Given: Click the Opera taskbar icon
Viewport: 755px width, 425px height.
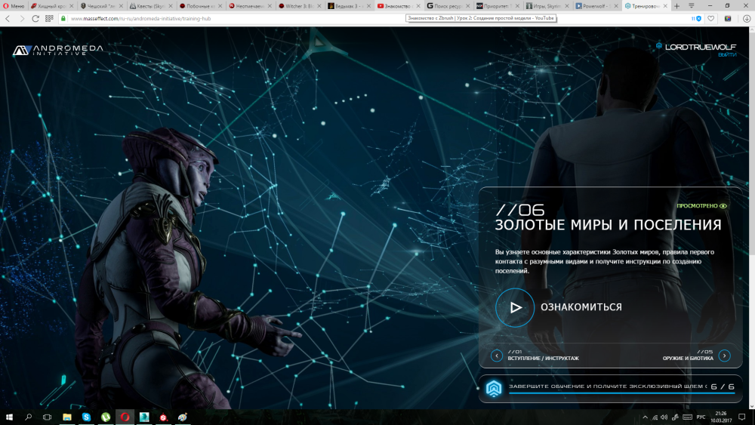Looking at the screenshot, I should pyautogui.click(x=125, y=417).
